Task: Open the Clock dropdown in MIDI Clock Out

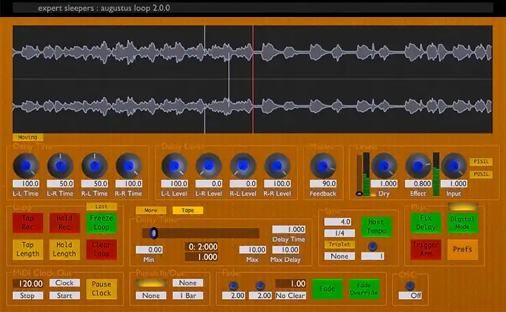Action: click(x=64, y=283)
